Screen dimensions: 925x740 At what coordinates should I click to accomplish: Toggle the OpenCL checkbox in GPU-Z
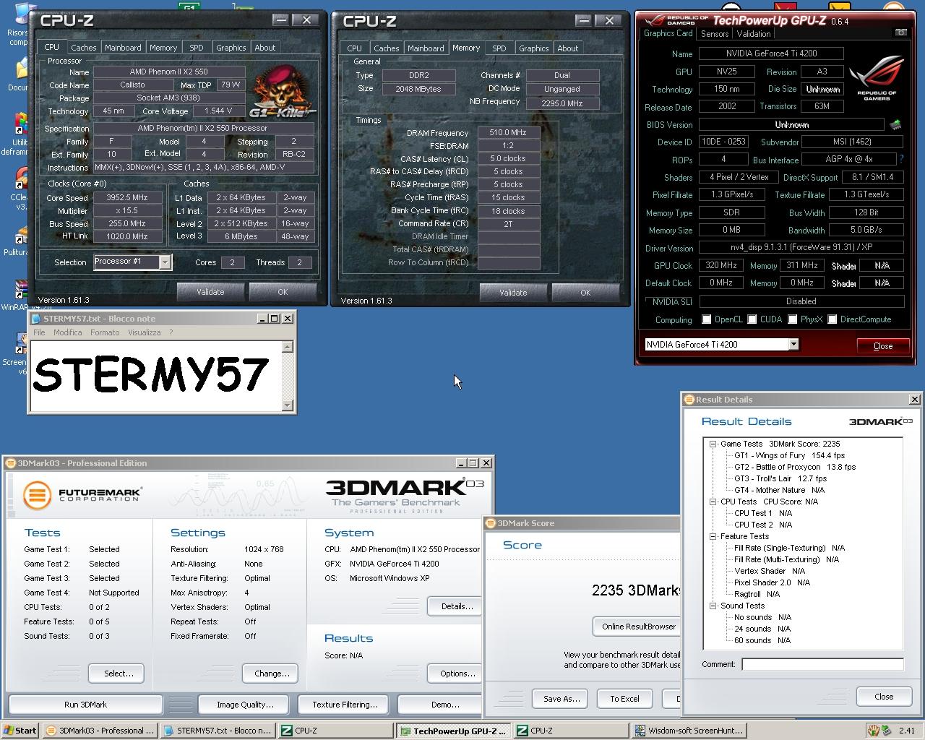[x=707, y=319]
